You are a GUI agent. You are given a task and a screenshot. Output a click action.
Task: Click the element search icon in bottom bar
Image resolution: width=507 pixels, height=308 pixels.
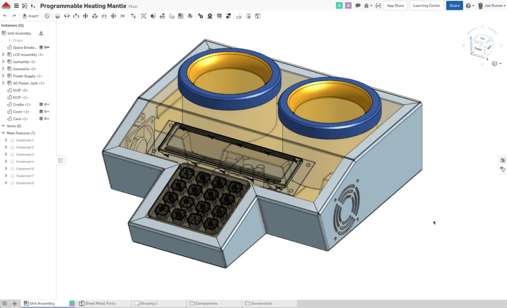coord(5,303)
